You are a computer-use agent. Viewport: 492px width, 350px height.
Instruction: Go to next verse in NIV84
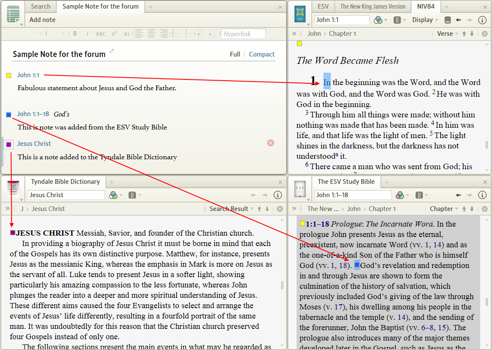point(472,34)
